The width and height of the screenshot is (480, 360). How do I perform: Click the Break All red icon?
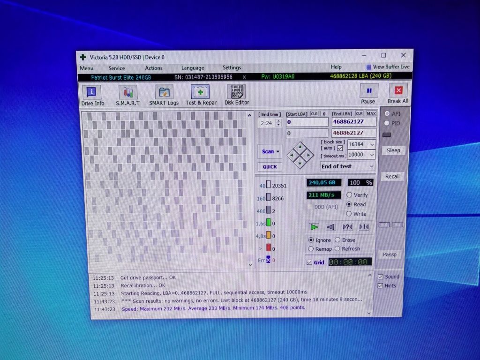coord(398,90)
